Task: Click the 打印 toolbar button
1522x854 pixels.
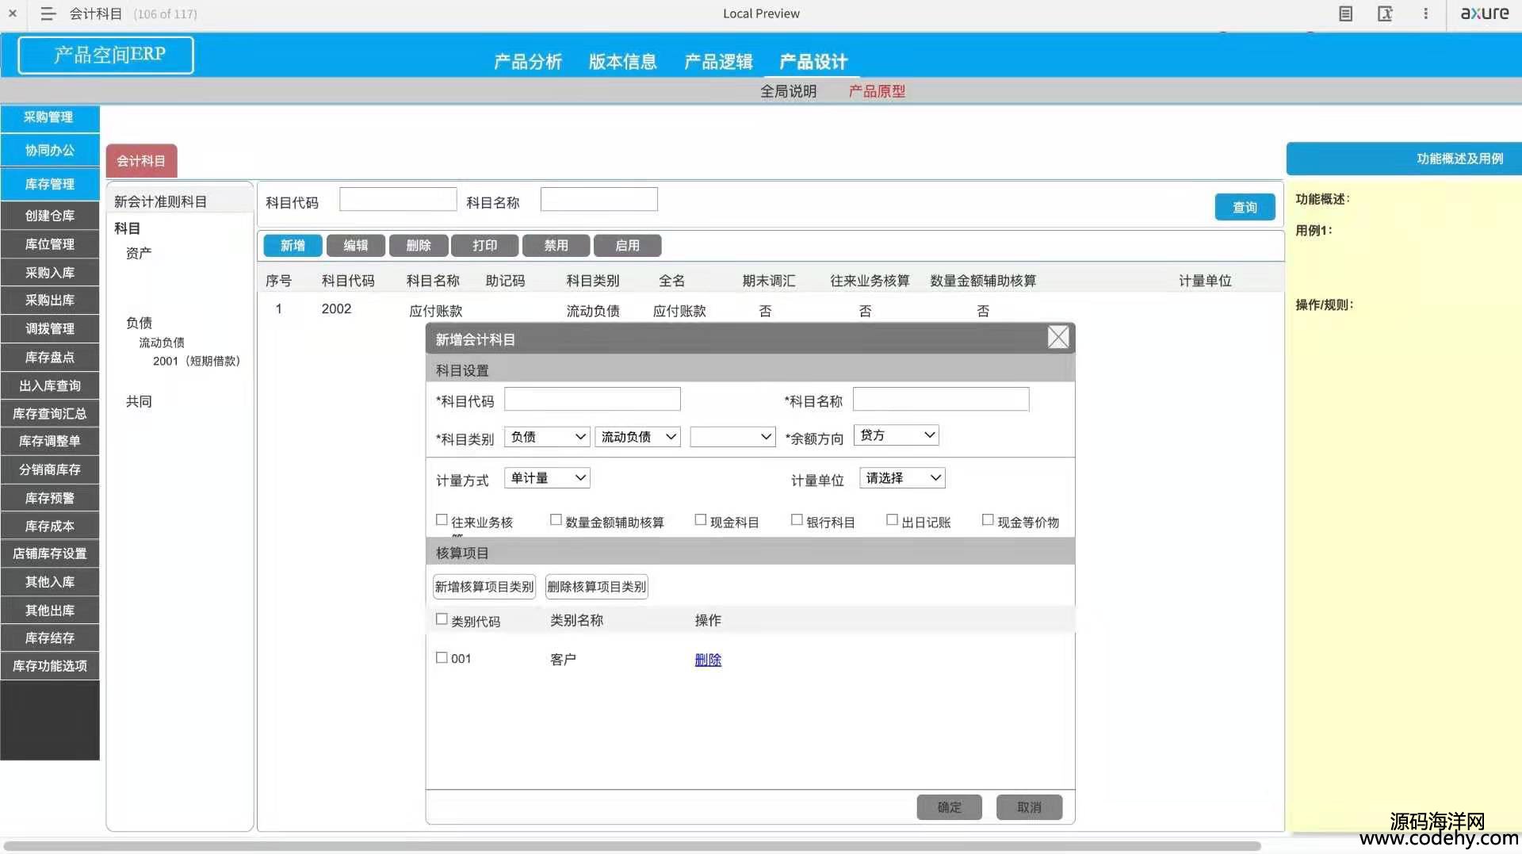Action: [484, 246]
